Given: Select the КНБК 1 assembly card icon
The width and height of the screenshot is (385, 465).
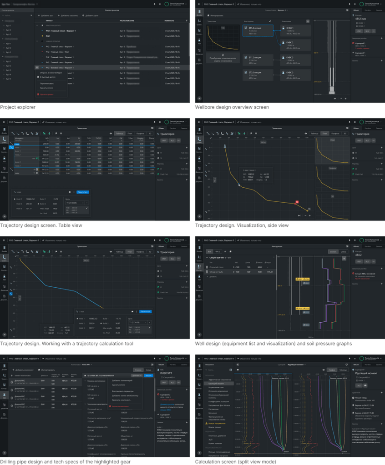Looking at the screenshot, I should tap(284, 28).
